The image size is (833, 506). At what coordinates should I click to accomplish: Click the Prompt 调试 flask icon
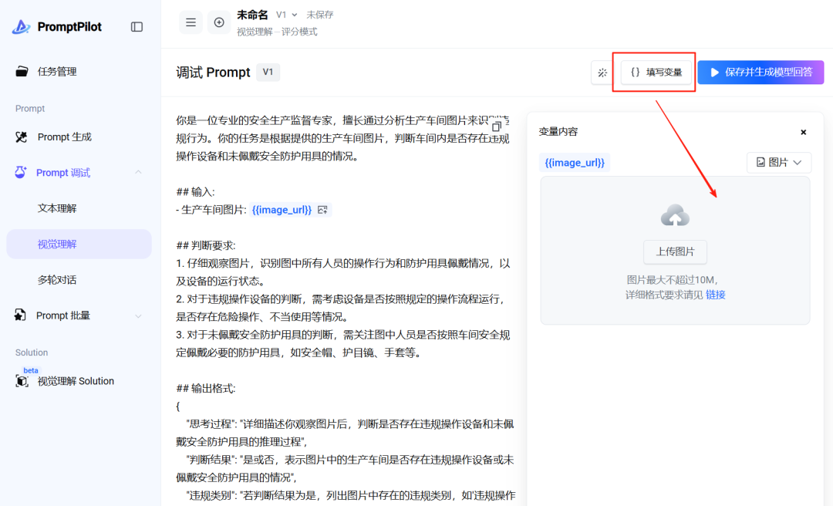point(20,172)
